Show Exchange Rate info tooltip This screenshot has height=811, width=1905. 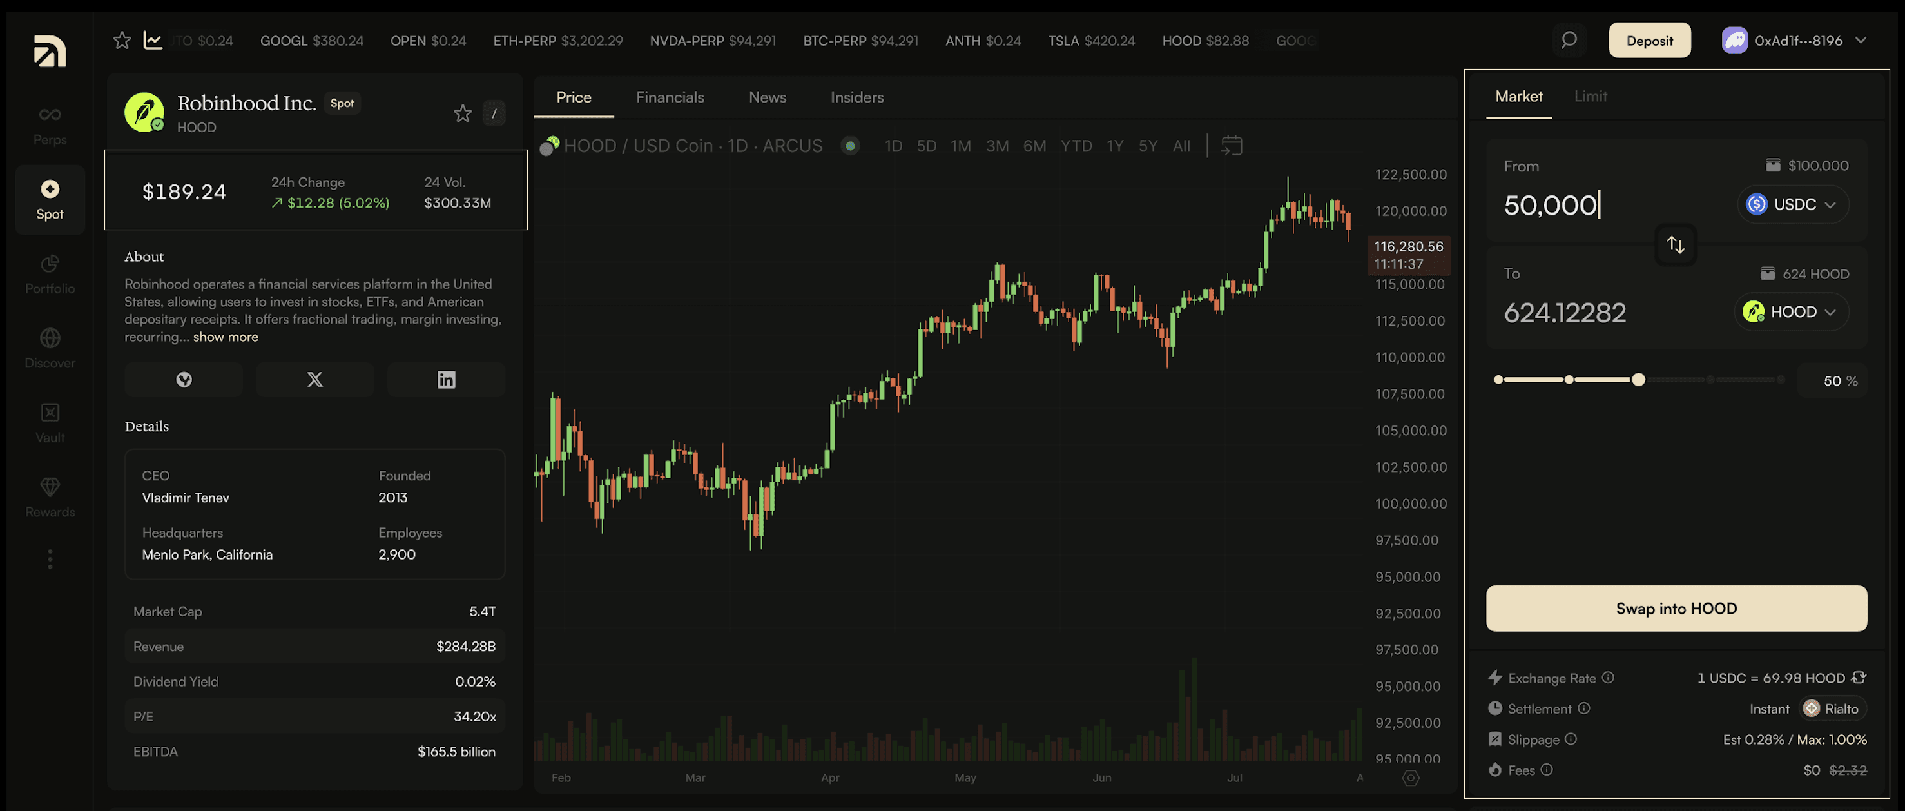1608,678
